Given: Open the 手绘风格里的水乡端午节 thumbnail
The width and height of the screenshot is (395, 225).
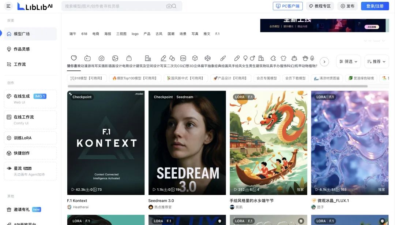Looking at the screenshot, I should (268, 143).
